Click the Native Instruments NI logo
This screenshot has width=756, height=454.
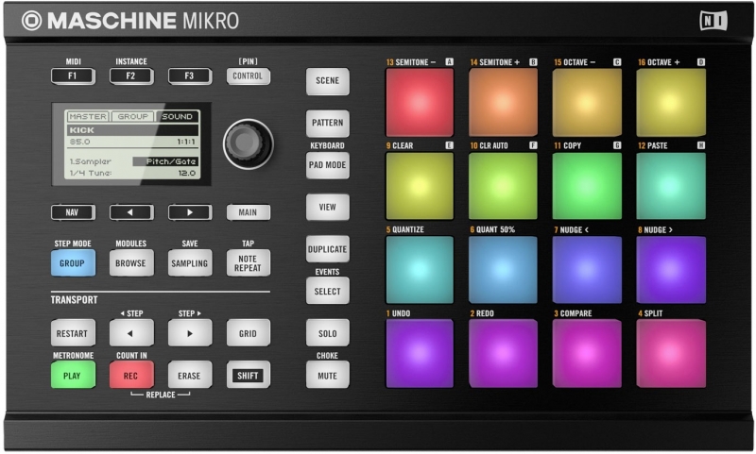[x=713, y=21]
